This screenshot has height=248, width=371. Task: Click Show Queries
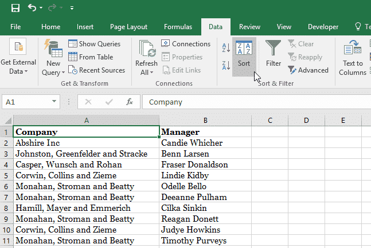(94, 43)
